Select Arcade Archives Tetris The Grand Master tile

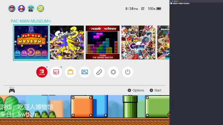pos(103,42)
